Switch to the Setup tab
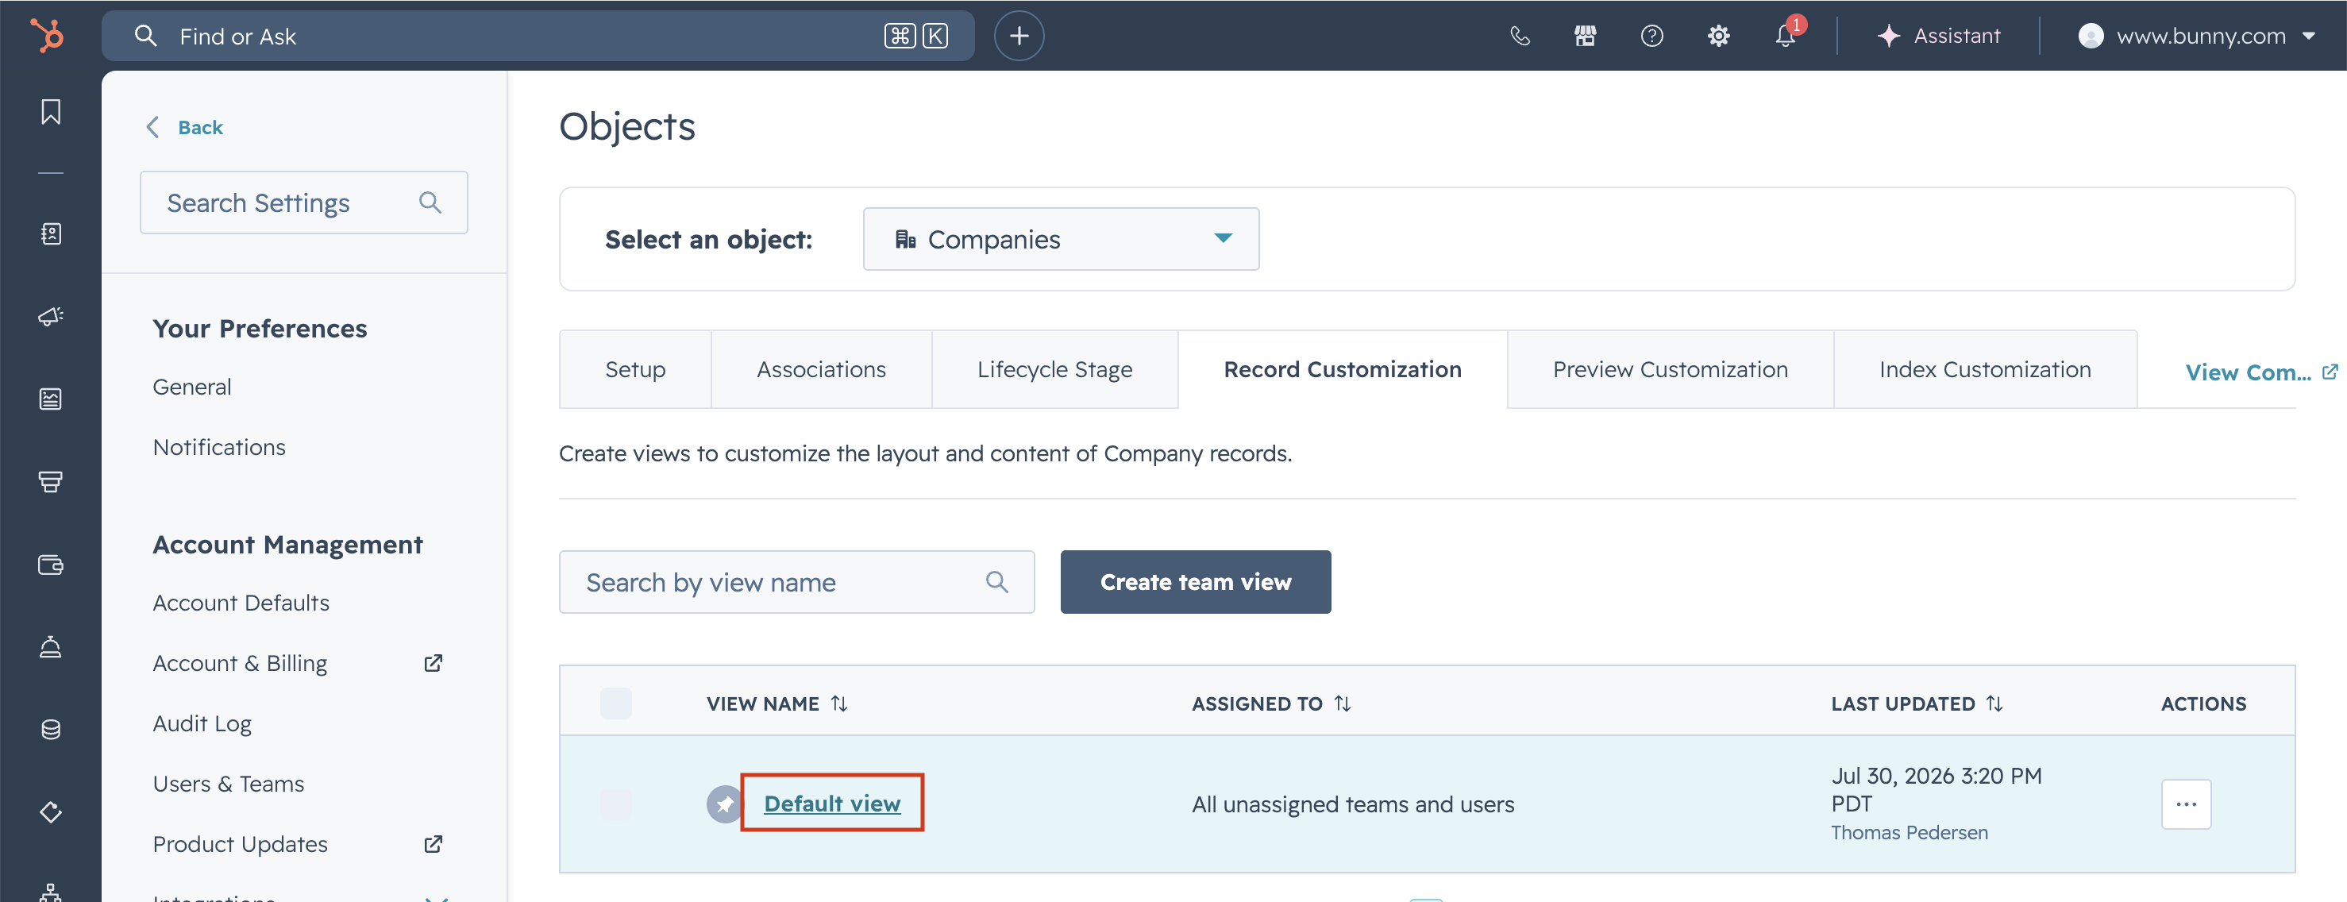The width and height of the screenshot is (2347, 902). pyautogui.click(x=635, y=369)
